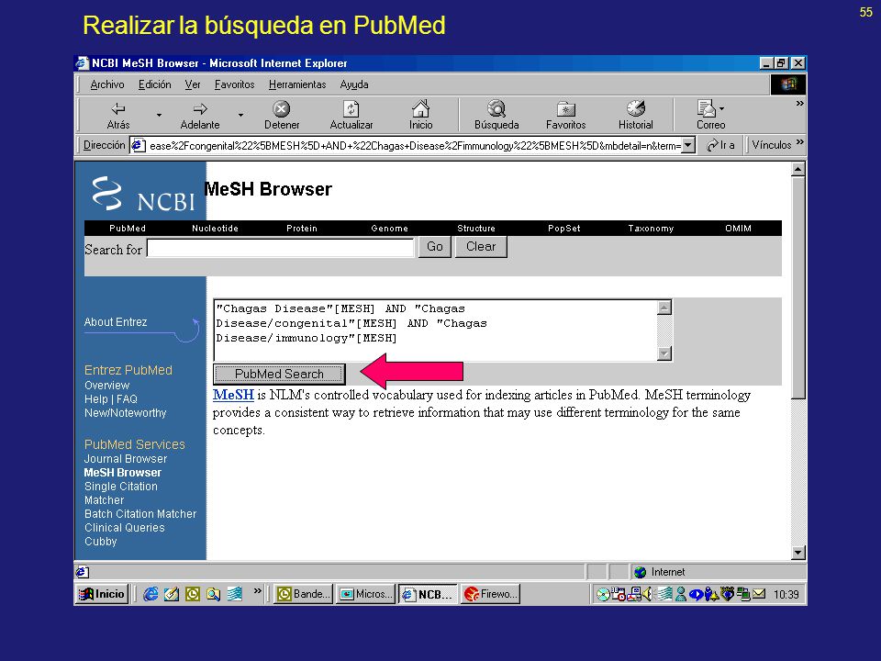881x661 pixels.
Task: Switch to the Firewo... taskbar window
Action: [490, 594]
